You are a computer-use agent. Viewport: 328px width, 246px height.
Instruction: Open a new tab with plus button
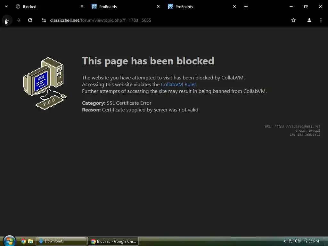246,6
